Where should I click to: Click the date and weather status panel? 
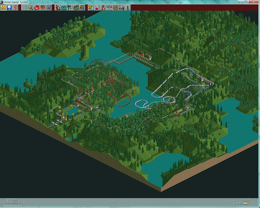246,202
